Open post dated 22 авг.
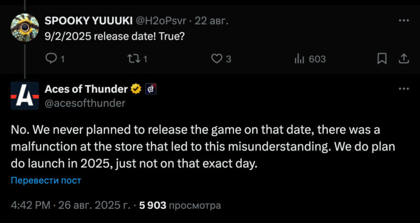Viewport: 420px width, 223px height. (211, 21)
